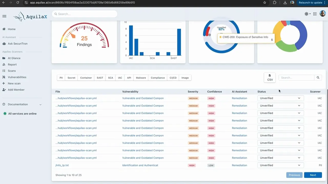Start a New scan from sidebar
The image size is (328, 184).
pyautogui.click(x=14, y=84)
